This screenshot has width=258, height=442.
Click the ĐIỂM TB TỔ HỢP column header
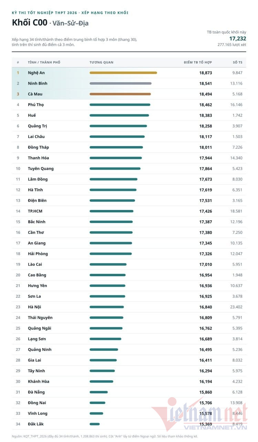tap(198, 63)
